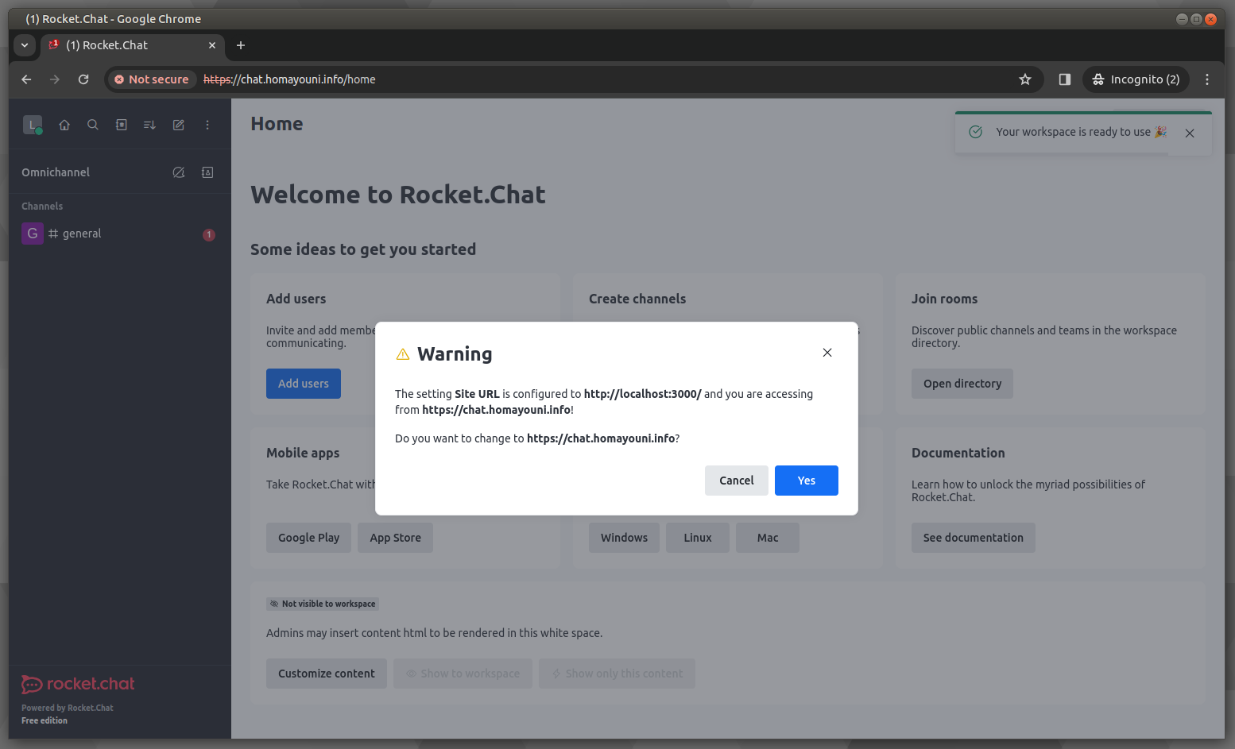The width and height of the screenshot is (1235, 749).
Task: Click the Channels section header
Action: 42,207
